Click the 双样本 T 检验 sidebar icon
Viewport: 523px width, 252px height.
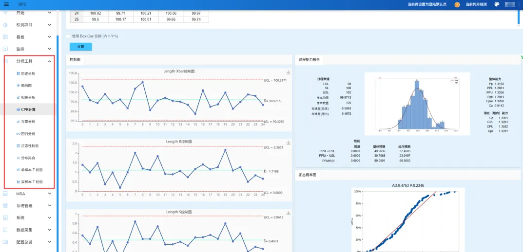point(19,182)
